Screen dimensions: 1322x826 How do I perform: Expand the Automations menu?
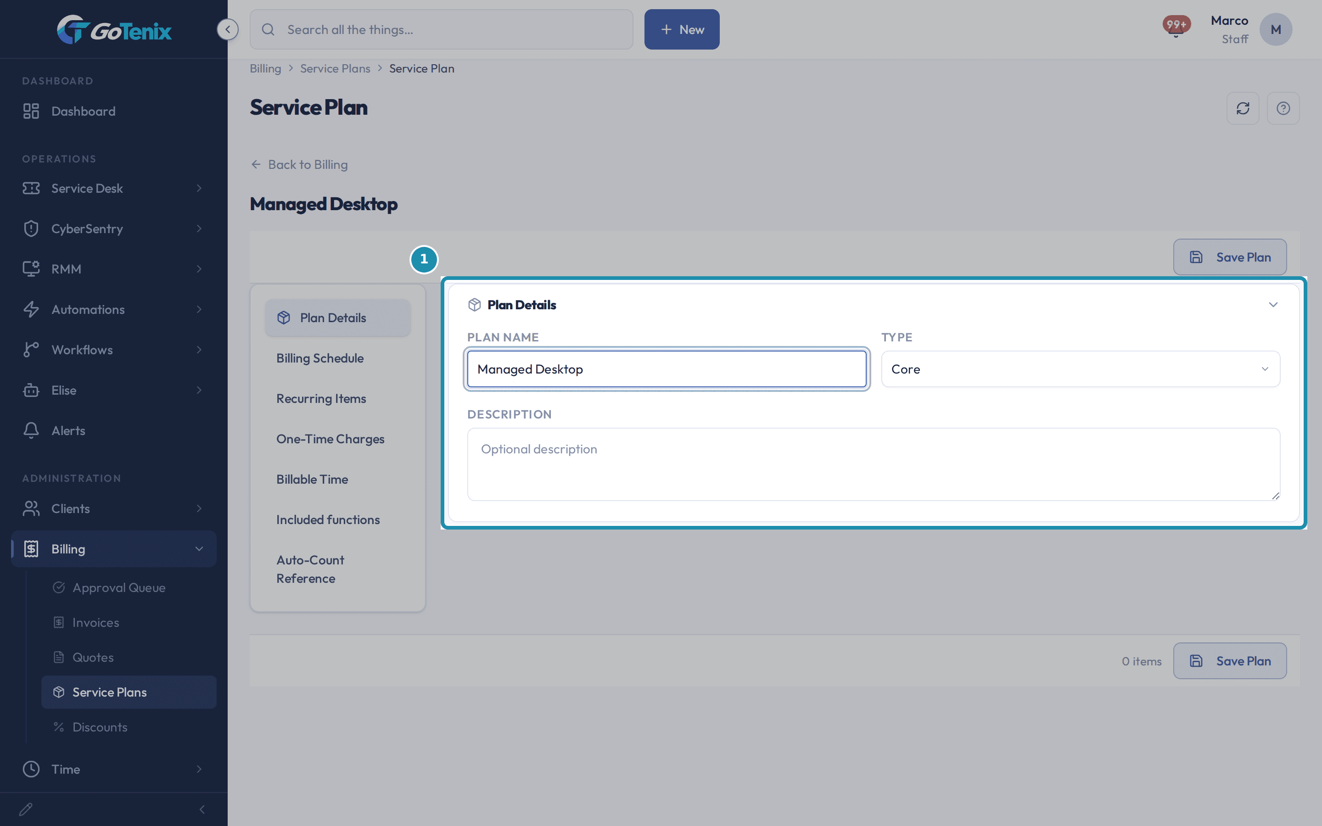click(114, 309)
